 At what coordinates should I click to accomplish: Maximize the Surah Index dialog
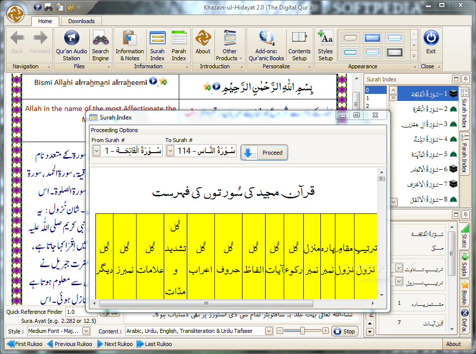[356, 115]
